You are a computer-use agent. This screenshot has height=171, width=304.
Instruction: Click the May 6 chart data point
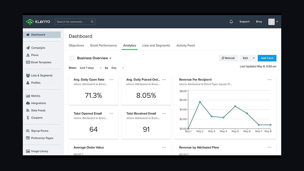tap(247, 113)
